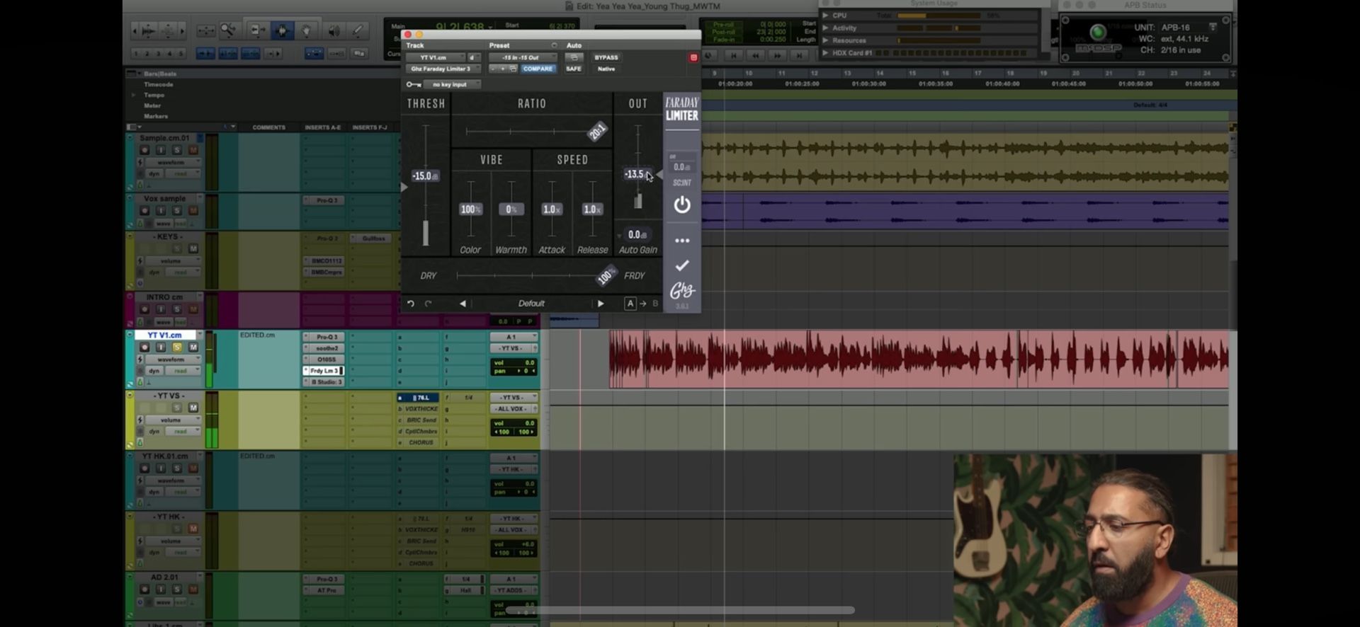Open the no key input dropdown
Image resolution: width=1360 pixels, height=627 pixels.
tap(452, 84)
